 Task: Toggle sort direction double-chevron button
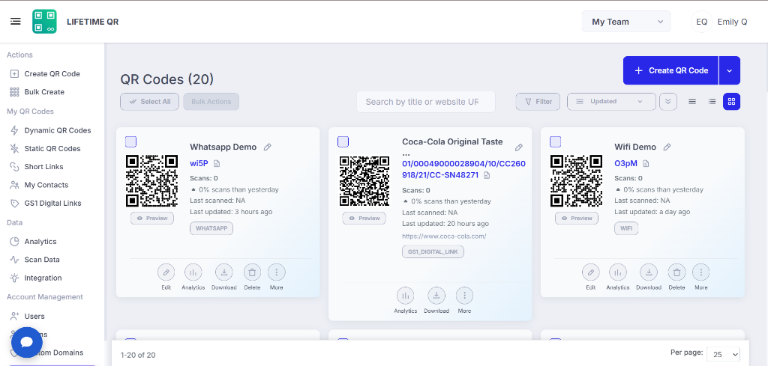tap(668, 102)
